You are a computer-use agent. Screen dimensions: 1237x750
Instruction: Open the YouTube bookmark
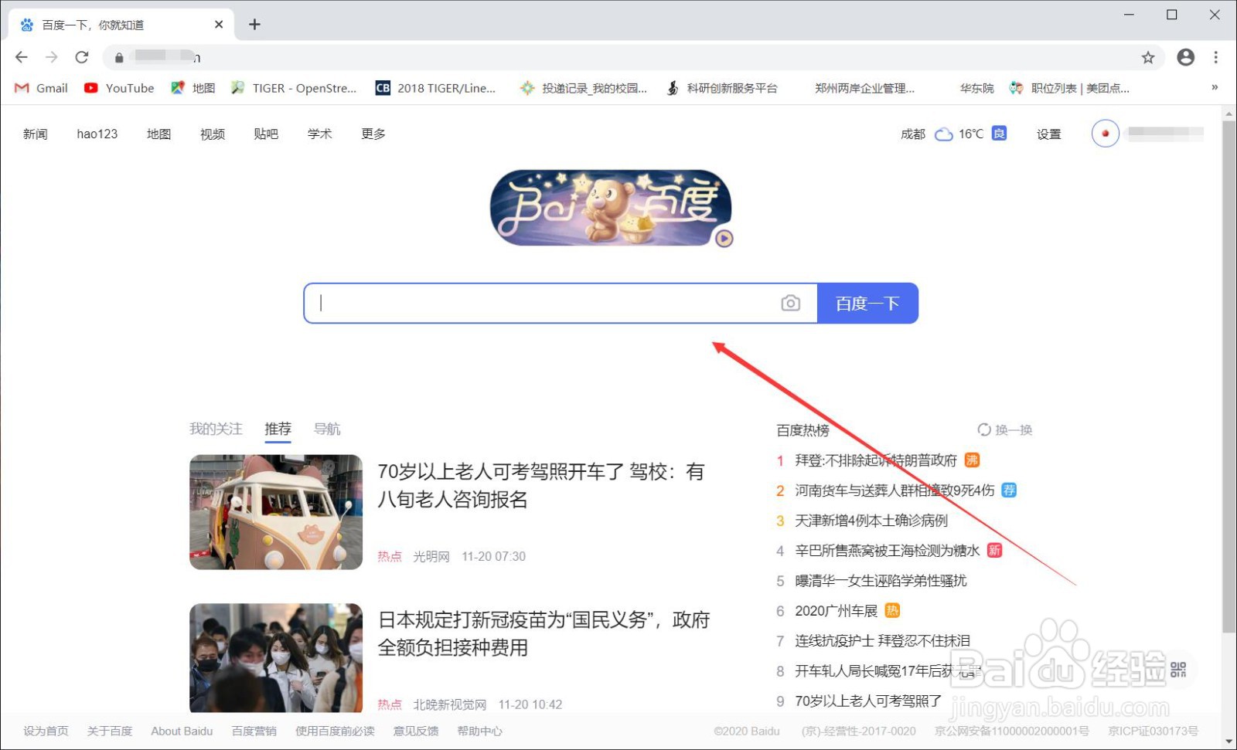pos(119,88)
